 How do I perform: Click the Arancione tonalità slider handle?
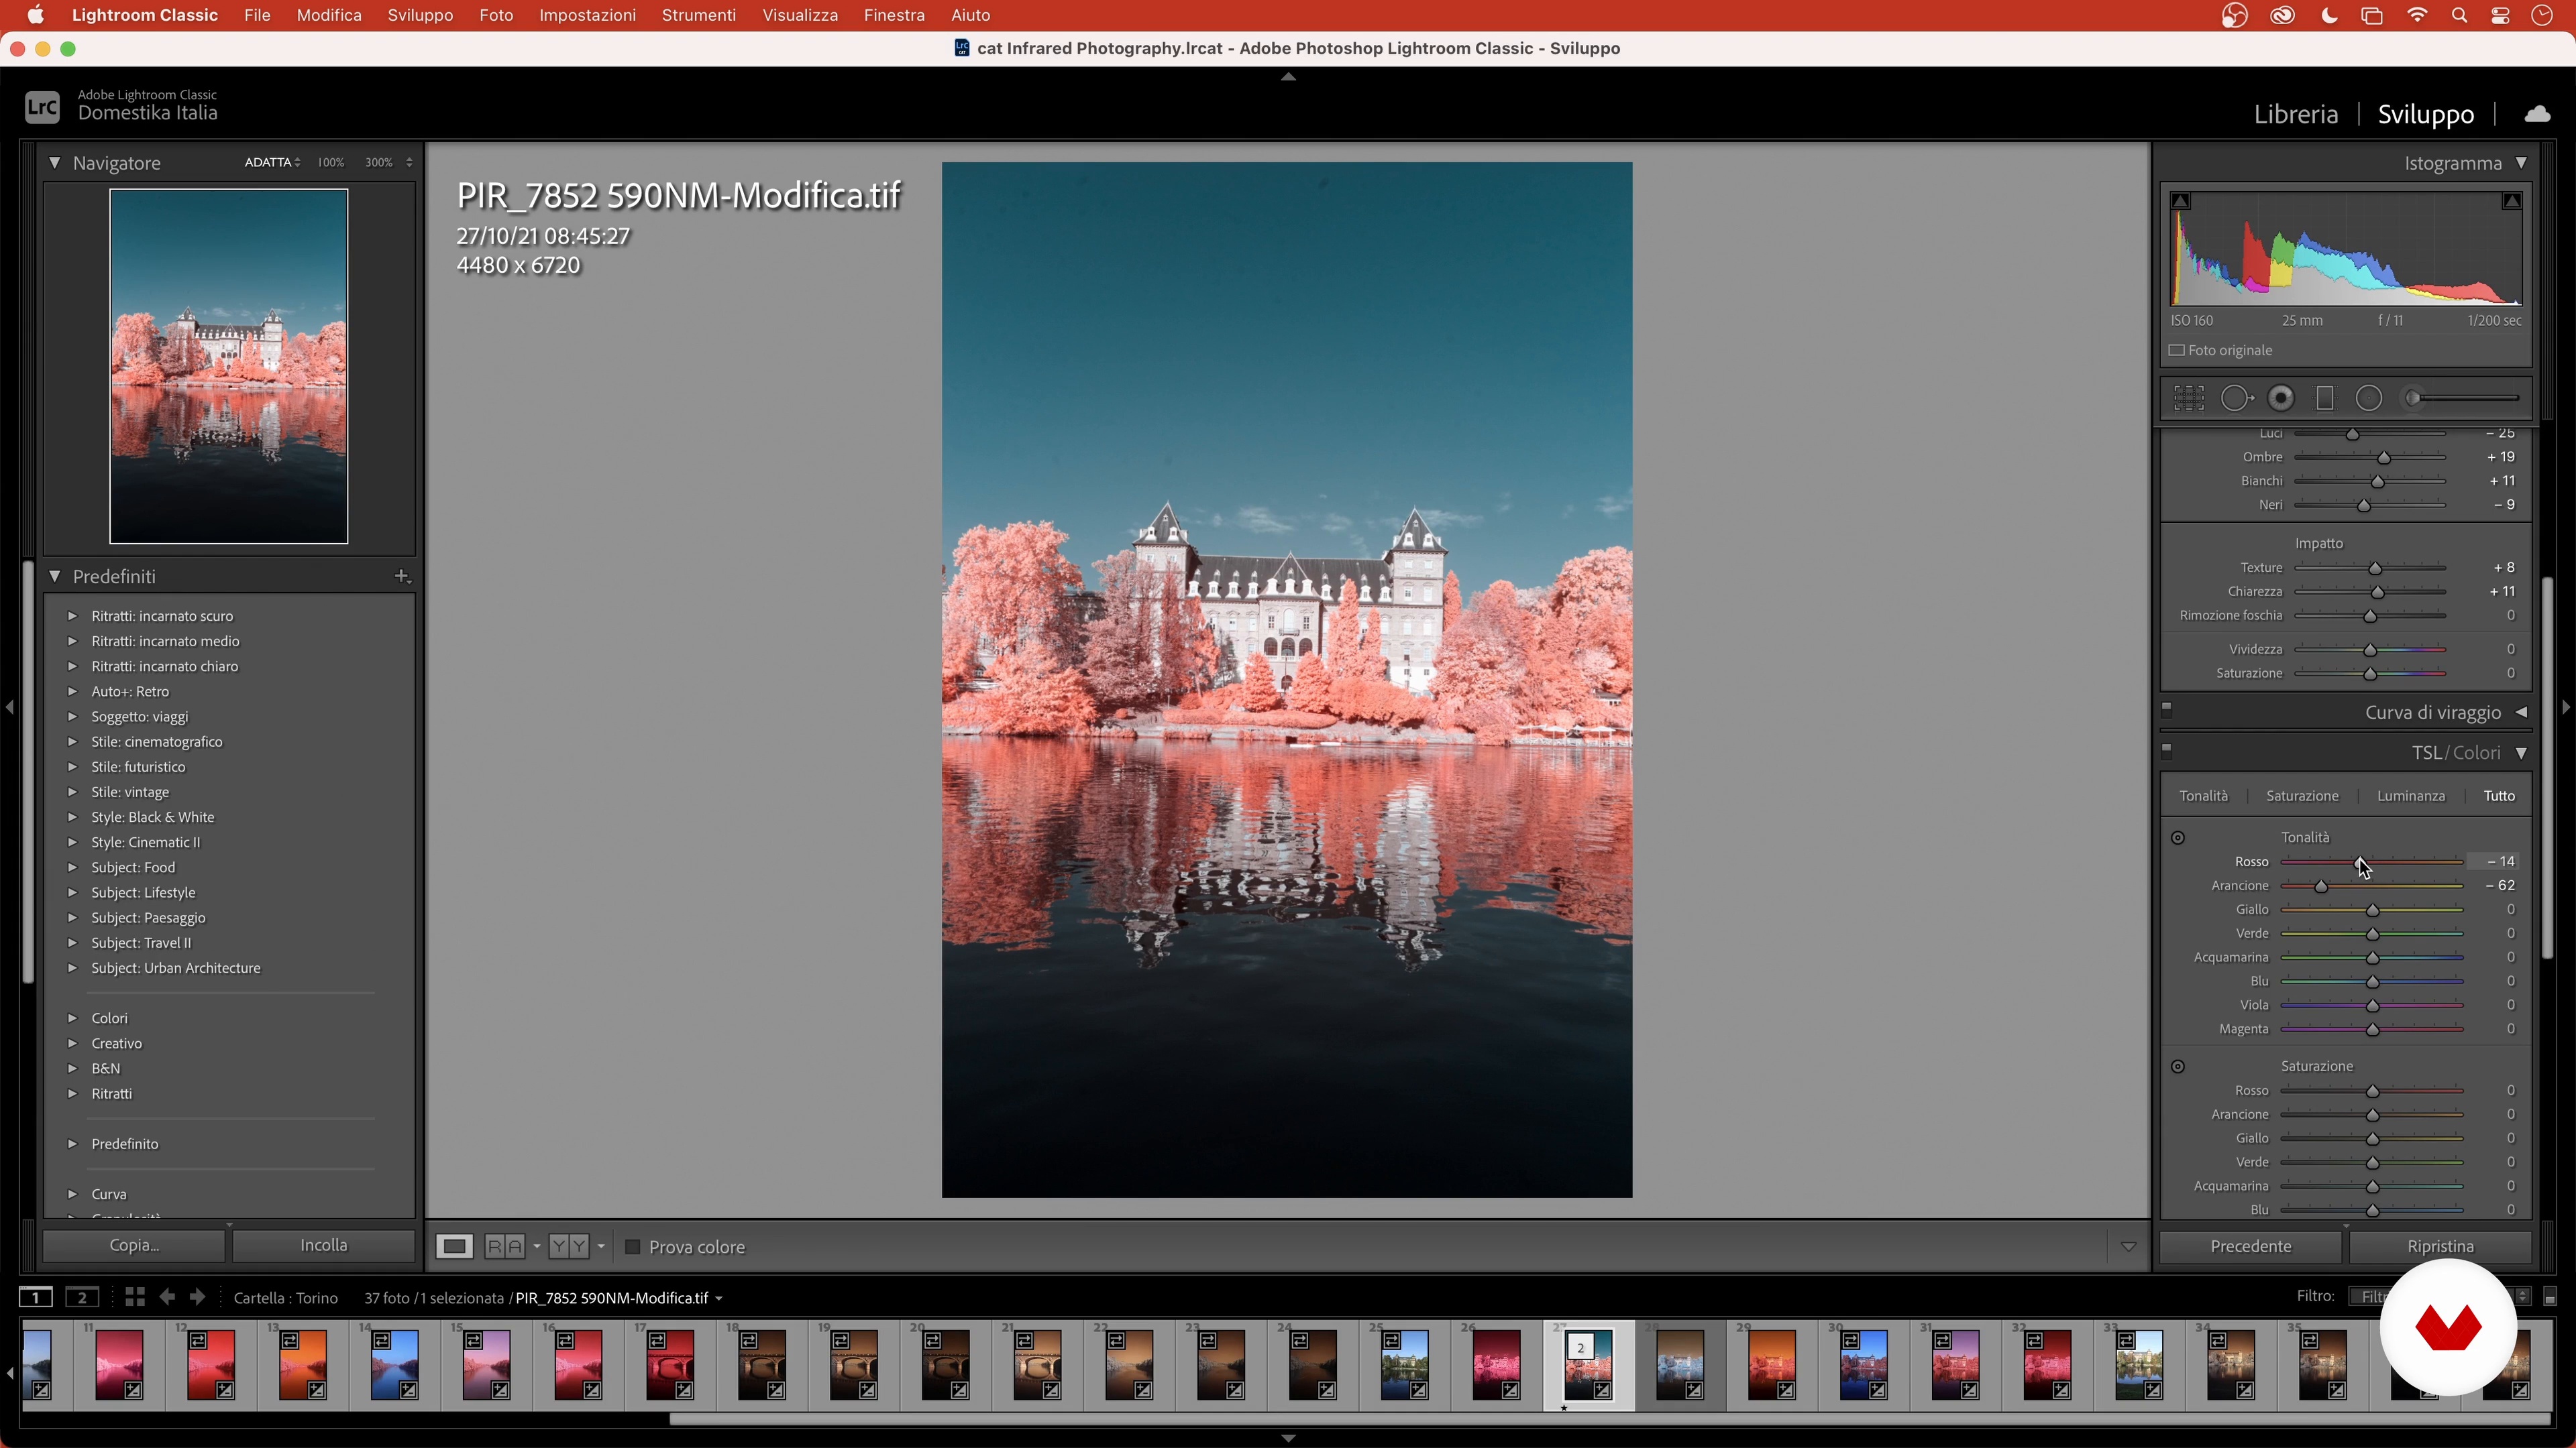point(2321,886)
